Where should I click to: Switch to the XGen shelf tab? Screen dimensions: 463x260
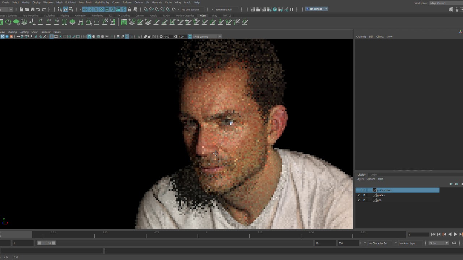203,16
